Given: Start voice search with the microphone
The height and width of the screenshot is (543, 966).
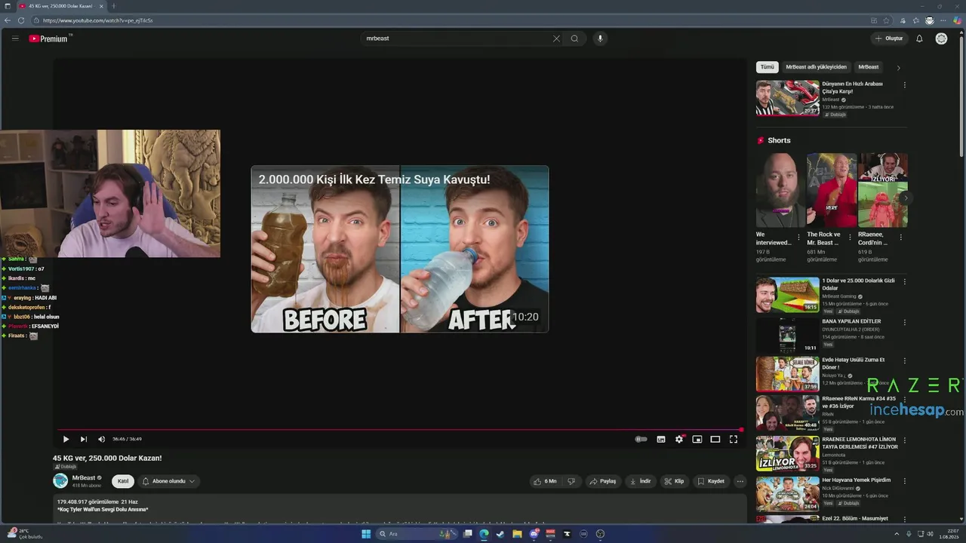Looking at the screenshot, I should tap(600, 38).
